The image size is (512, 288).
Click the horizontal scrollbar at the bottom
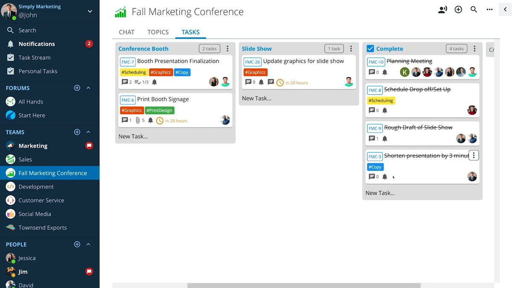point(304,285)
